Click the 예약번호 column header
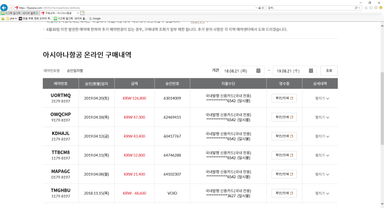 pyautogui.click(x=61, y=83)
